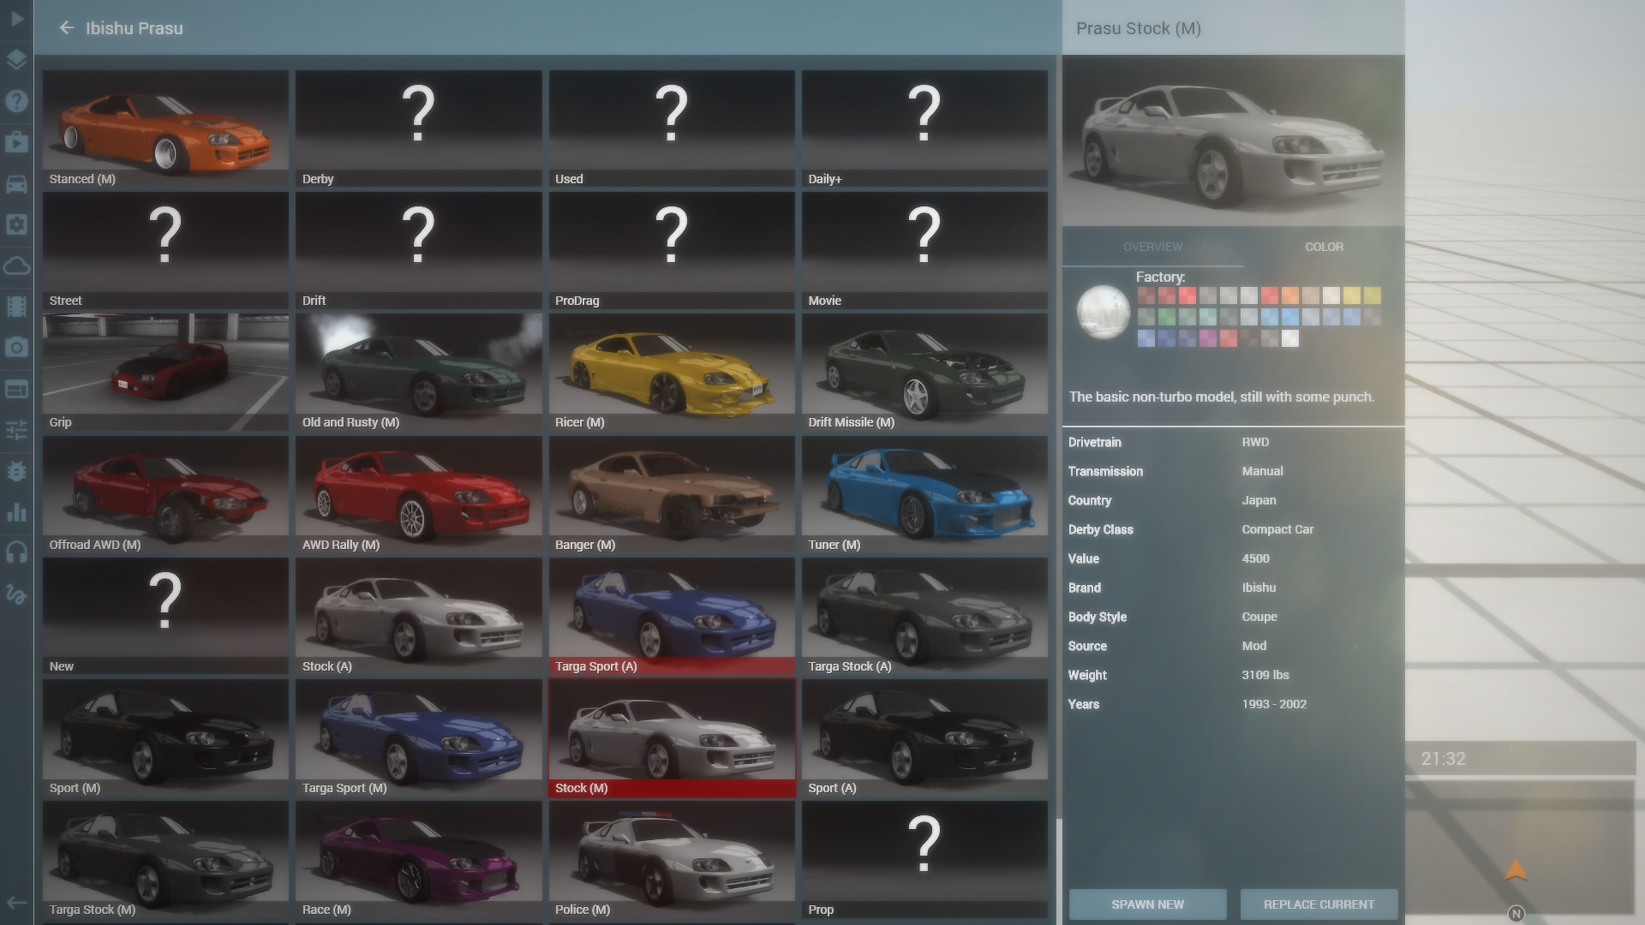
Task: Pick the Grip configuration thumbnail
Action: click(165, 372)
